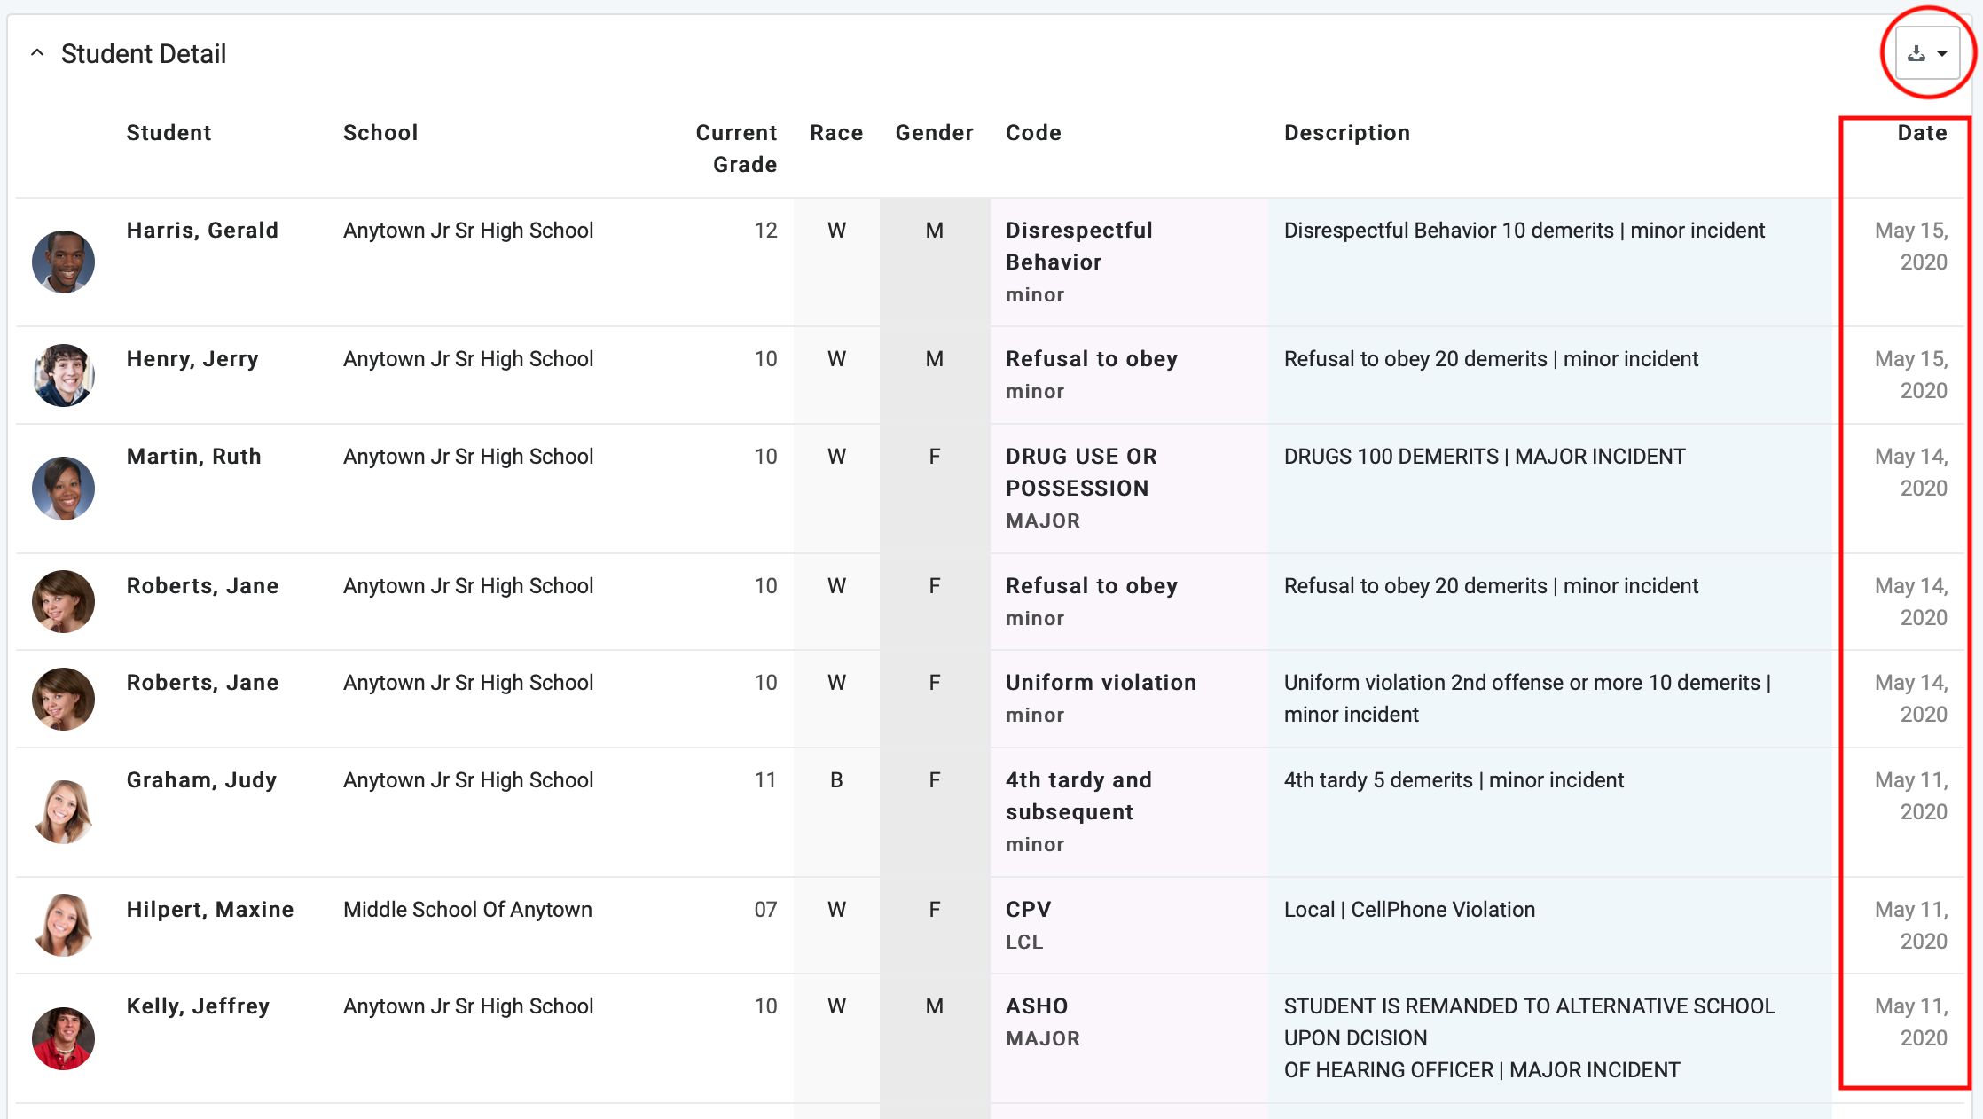
Task: Click May 11, 2020 date in Hilpert, Maxine row
Action: pyautogui.click(x=1911, y=926)
